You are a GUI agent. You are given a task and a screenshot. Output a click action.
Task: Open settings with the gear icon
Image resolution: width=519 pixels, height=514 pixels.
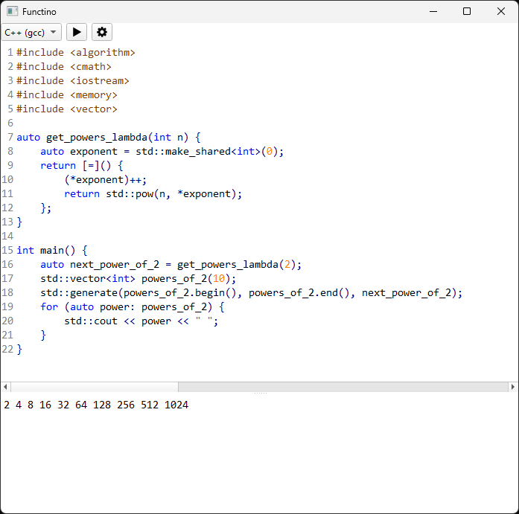point(102,32)
